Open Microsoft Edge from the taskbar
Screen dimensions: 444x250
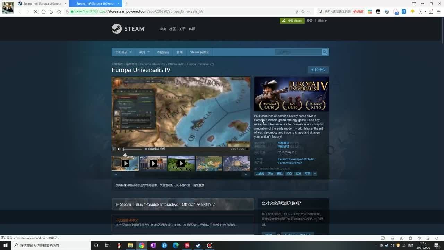176,245
